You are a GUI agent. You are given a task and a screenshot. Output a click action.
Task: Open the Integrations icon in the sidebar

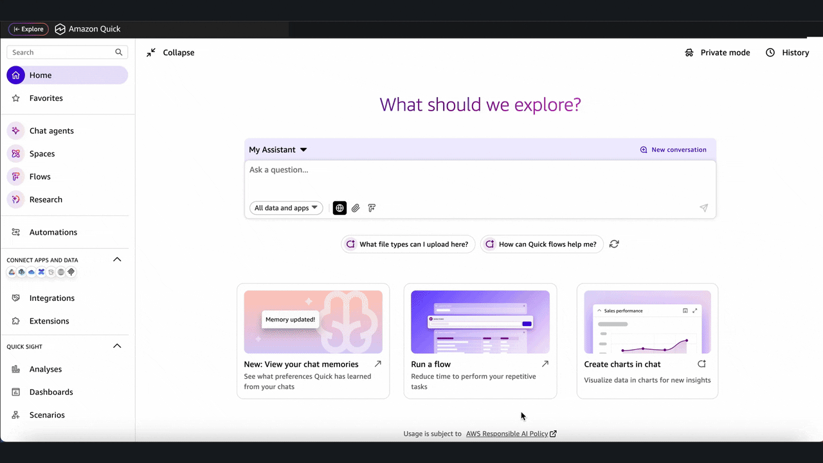pos(16,298)
